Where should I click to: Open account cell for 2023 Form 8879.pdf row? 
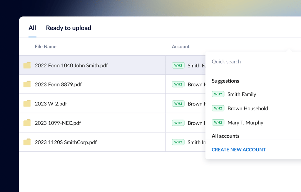click(x=188, y=84)
